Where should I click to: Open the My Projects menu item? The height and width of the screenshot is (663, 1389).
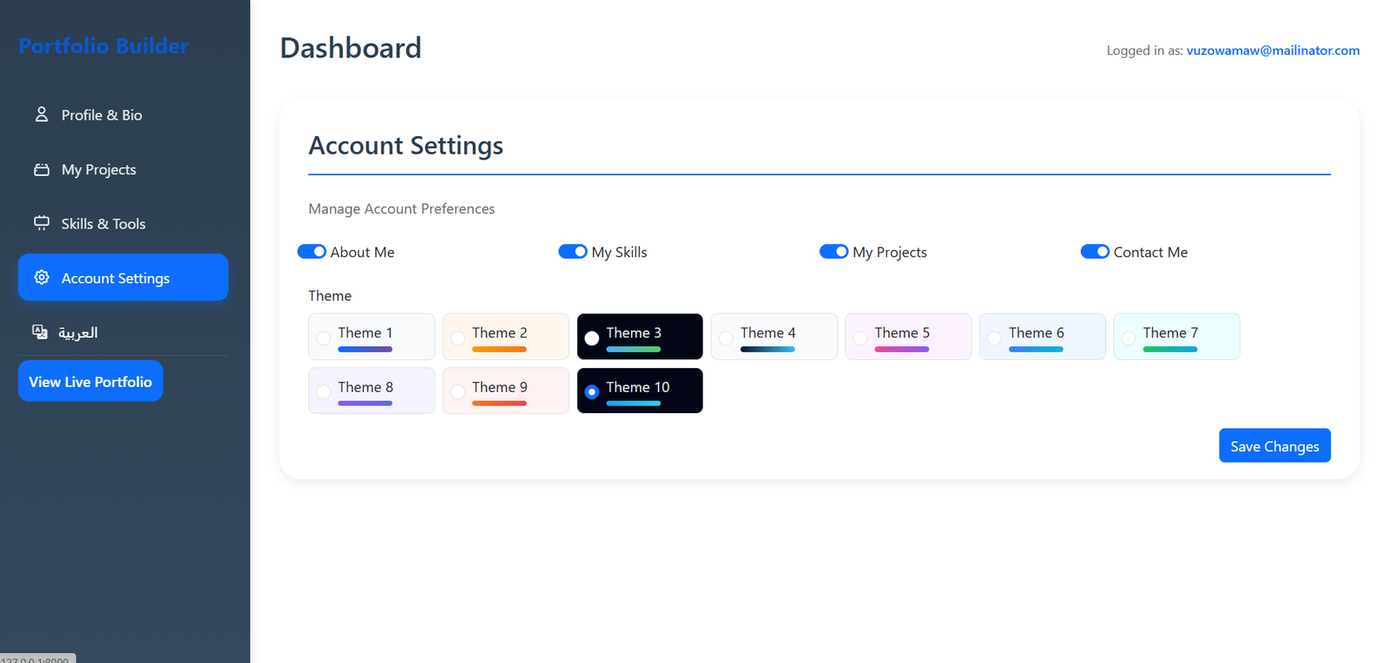[x=98, y=169]
